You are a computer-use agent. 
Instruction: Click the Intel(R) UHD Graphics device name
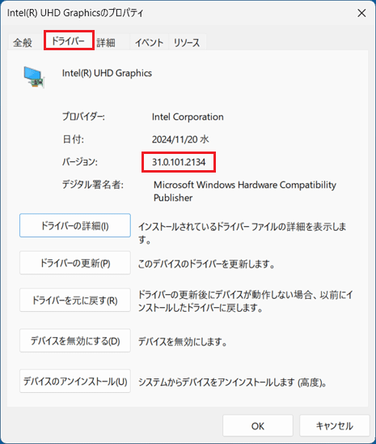click(x=107, y=74)
